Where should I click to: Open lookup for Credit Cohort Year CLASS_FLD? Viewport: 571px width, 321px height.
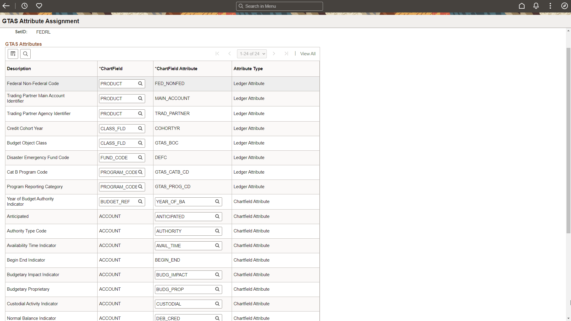point(140,128)
